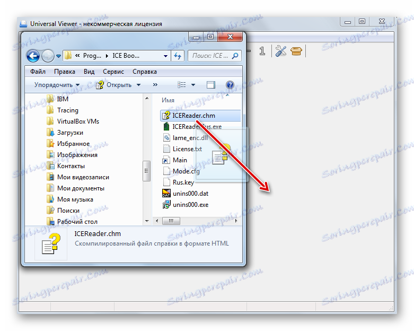Click the 'ICE Boo...' breadcrumb segment

pos(126,56)
